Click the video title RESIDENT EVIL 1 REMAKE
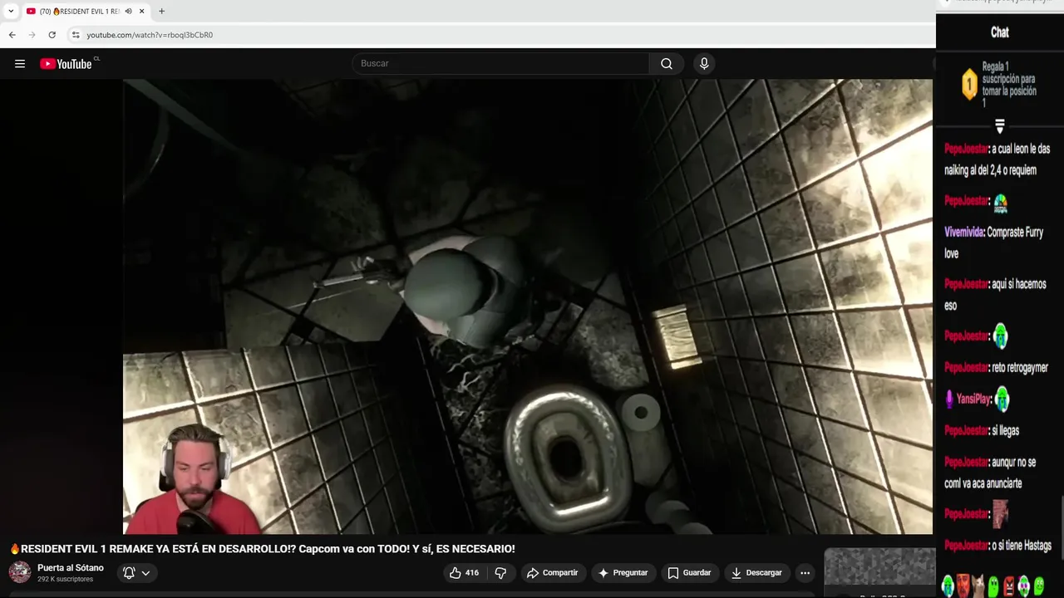 tap(262, 549)
